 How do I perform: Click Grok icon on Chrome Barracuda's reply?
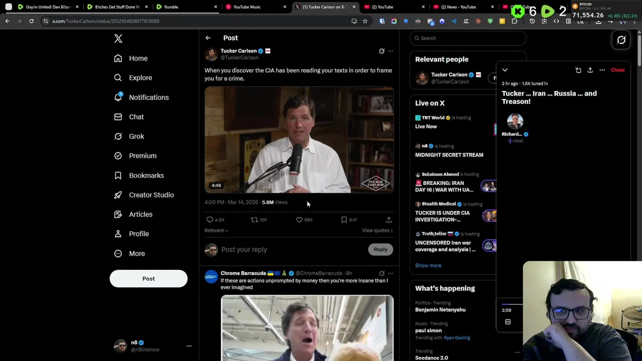tap(382, 274)
